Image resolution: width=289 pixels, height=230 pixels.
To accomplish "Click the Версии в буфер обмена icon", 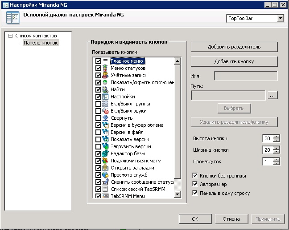I will (x=105, y=125).
